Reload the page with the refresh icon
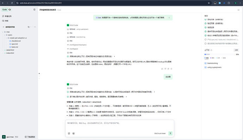 click(12, 3)
